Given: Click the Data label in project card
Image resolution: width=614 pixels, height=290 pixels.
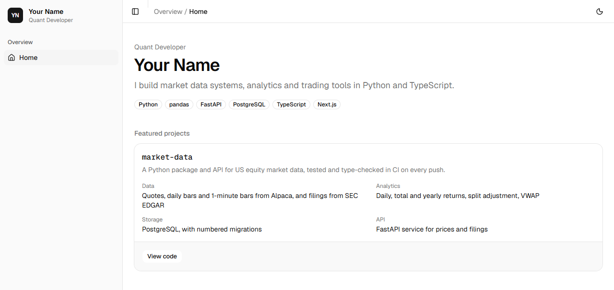Looking at the screenshot, I should tap(148, 186).
